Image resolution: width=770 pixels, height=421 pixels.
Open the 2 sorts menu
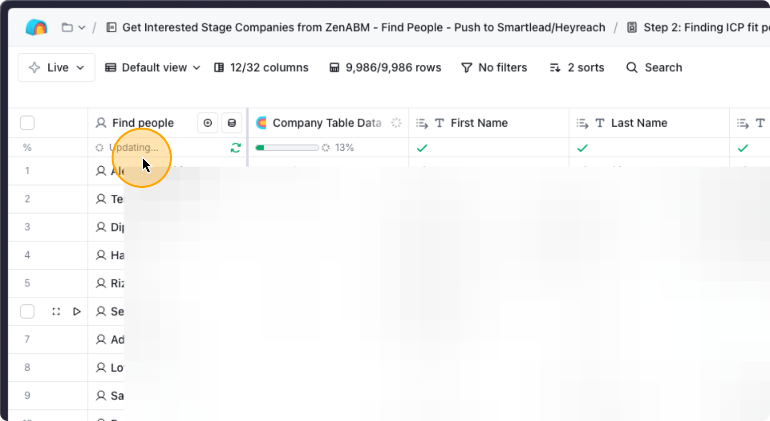click(577, 67)
